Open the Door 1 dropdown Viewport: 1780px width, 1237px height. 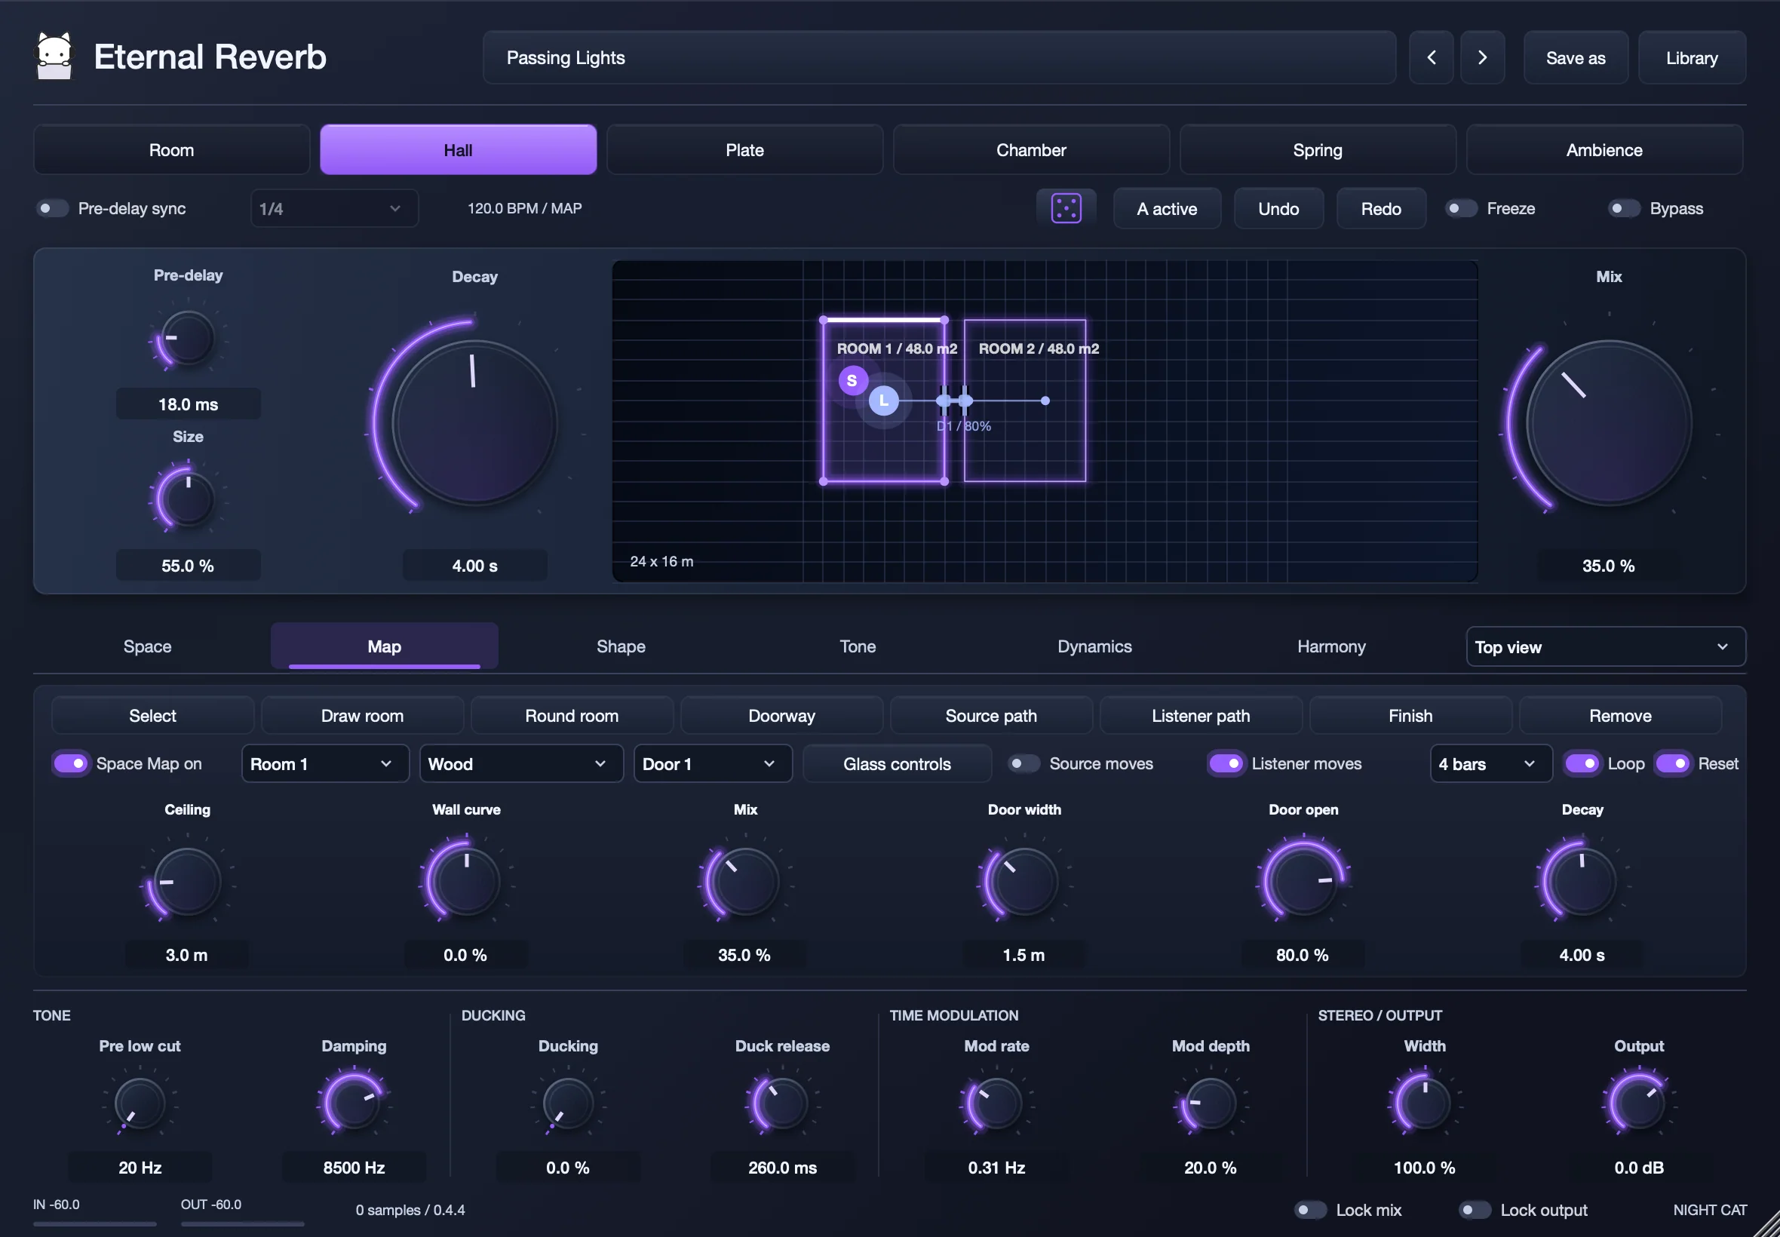tap(712, 763)
